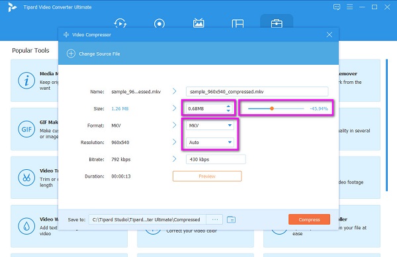Open the MKV format dropdown
Screen dimensions: 397x257
[210, 126]
